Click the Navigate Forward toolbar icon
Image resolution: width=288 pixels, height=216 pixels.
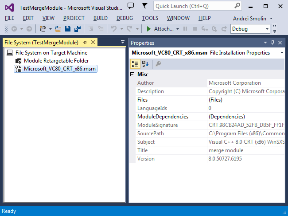[29, 29]
